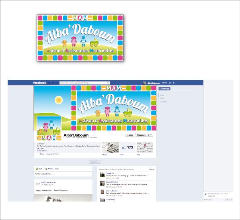This screenshot has height=220, width=240.
Task: Click the Photo / Video icon in composer
Action: coord(46,169)
